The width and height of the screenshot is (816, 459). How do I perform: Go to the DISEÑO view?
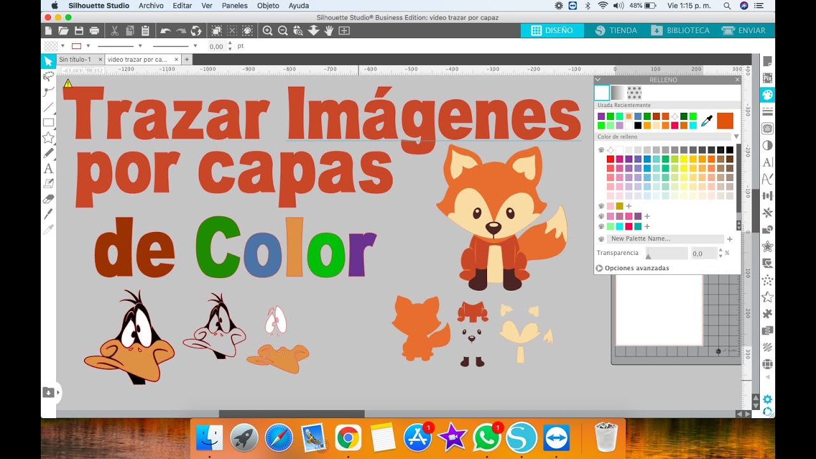(552, 31)
